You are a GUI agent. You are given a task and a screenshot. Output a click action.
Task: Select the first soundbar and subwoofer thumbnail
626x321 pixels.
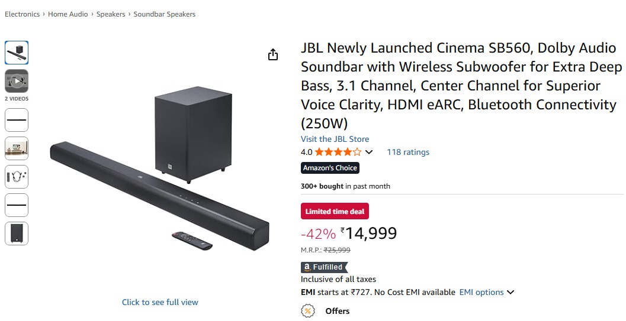tap(17, 53)
